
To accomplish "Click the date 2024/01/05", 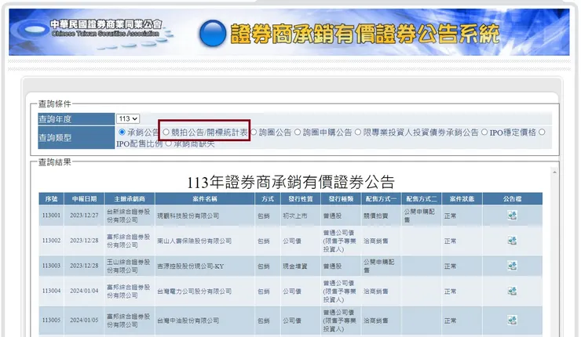I will tap(85, 320).
